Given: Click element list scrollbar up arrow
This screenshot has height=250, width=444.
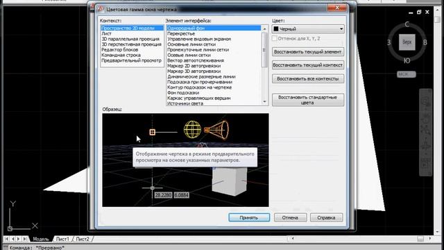Looking at the screenshot, I should click(265, 28).
